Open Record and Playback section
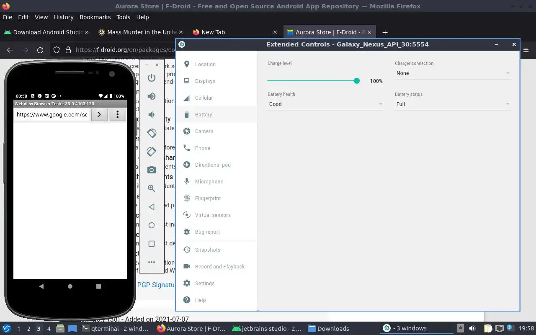The height and width of the screenshot is (335, 536). (x=216, y=266)
